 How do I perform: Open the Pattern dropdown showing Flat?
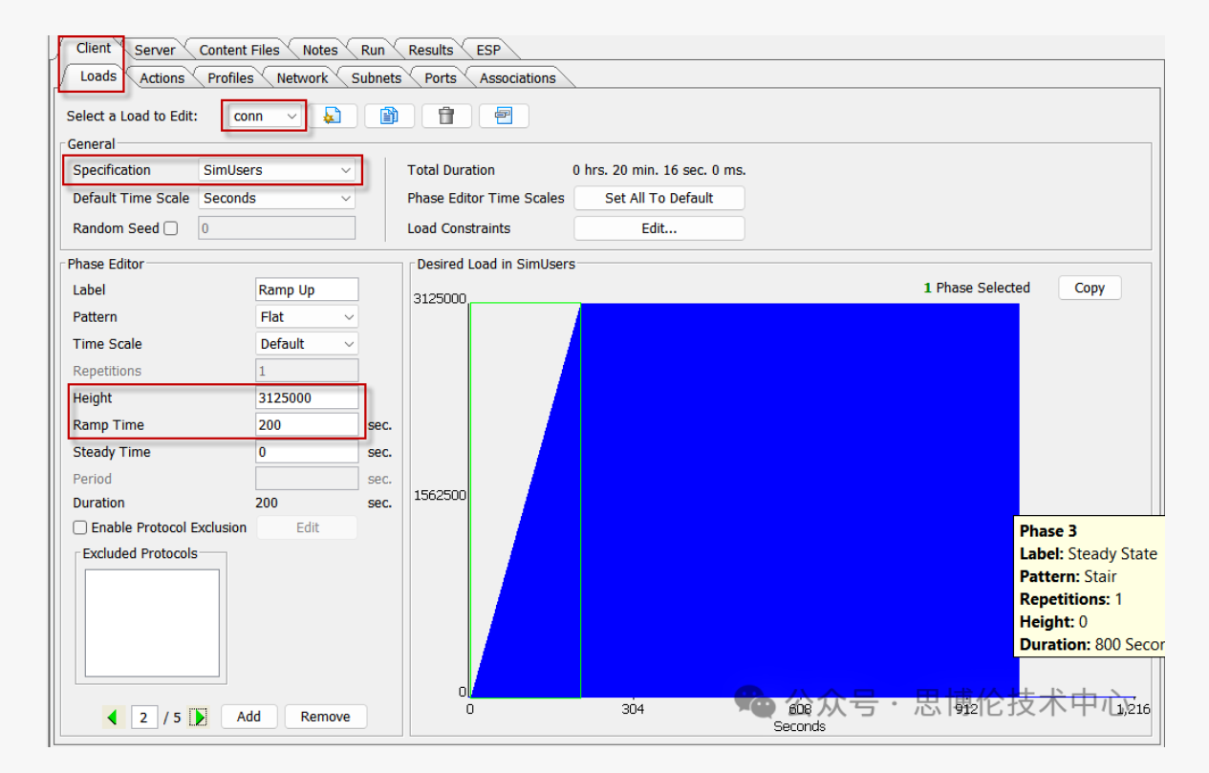pyautogui.click(x=307, y=317)
